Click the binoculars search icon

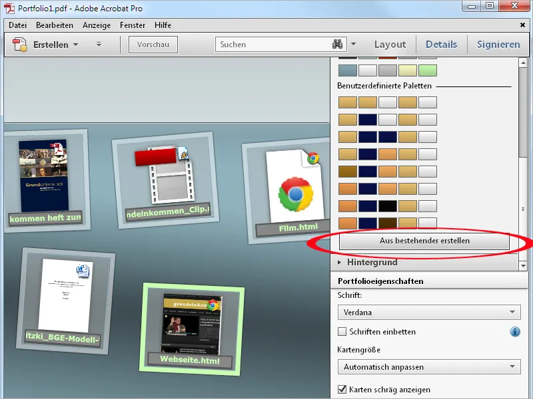[x=338, y=45]
